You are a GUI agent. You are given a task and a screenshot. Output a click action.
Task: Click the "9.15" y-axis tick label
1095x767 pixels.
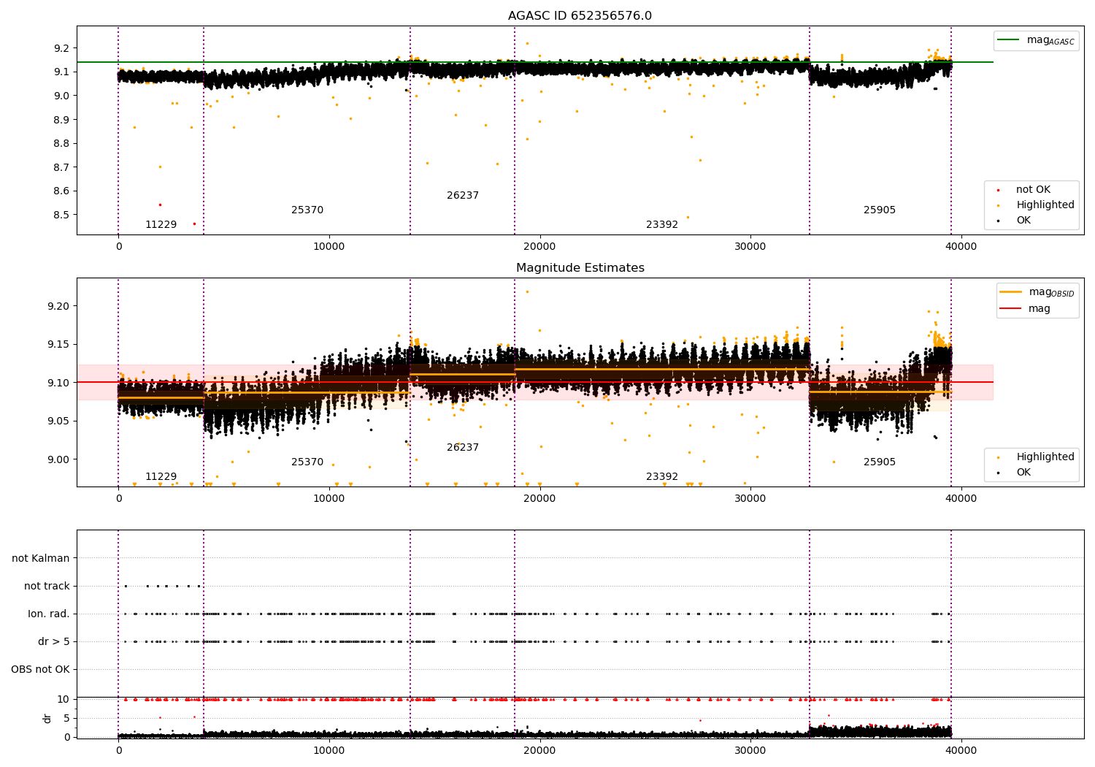pos(58,345)
